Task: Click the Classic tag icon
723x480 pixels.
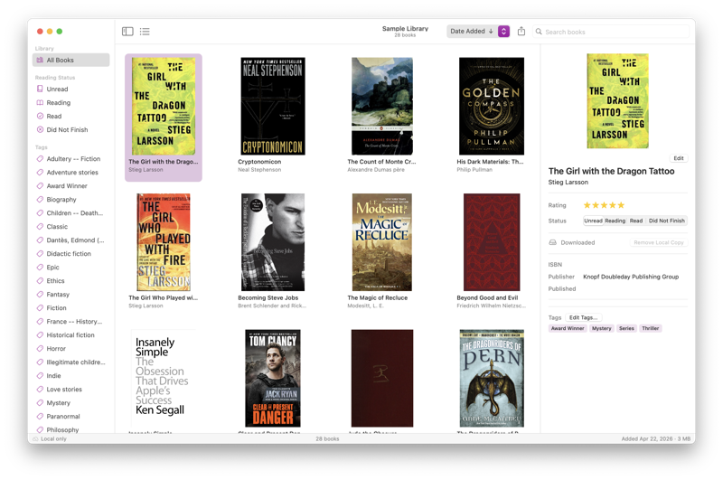Action: tap(40, 226)
